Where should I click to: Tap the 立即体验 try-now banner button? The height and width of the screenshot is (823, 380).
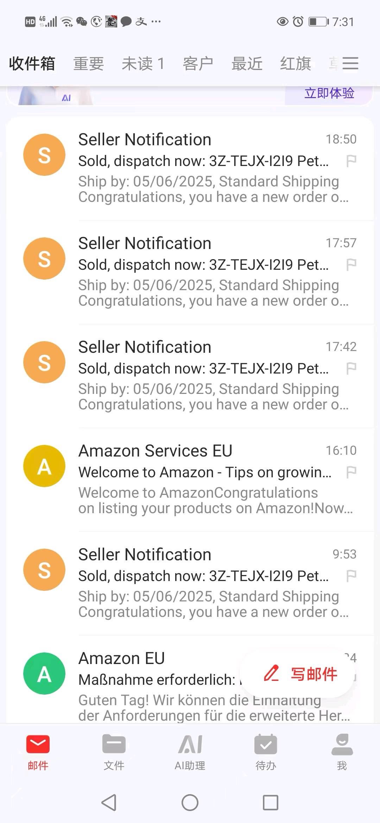329,94
